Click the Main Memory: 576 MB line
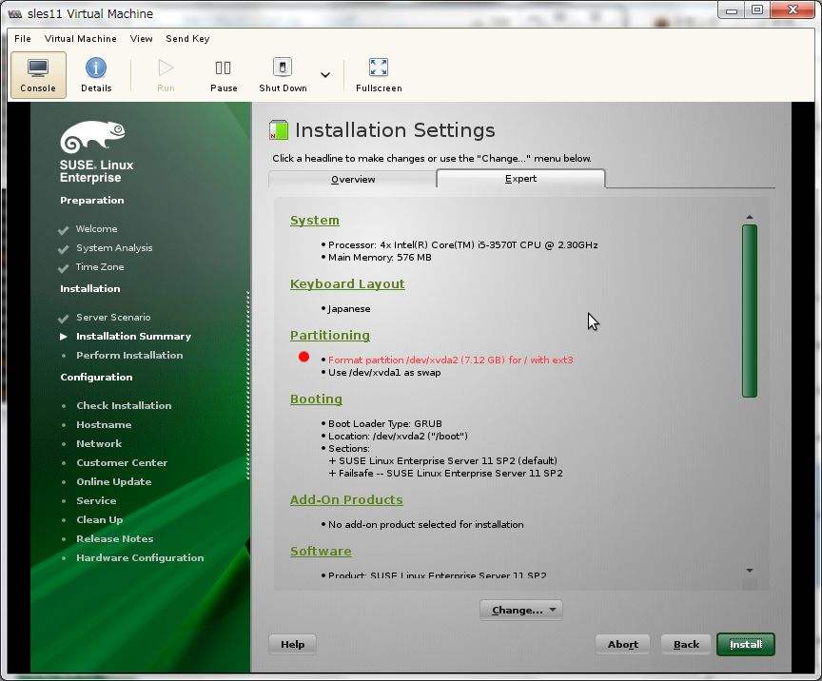 pos(380,258)
